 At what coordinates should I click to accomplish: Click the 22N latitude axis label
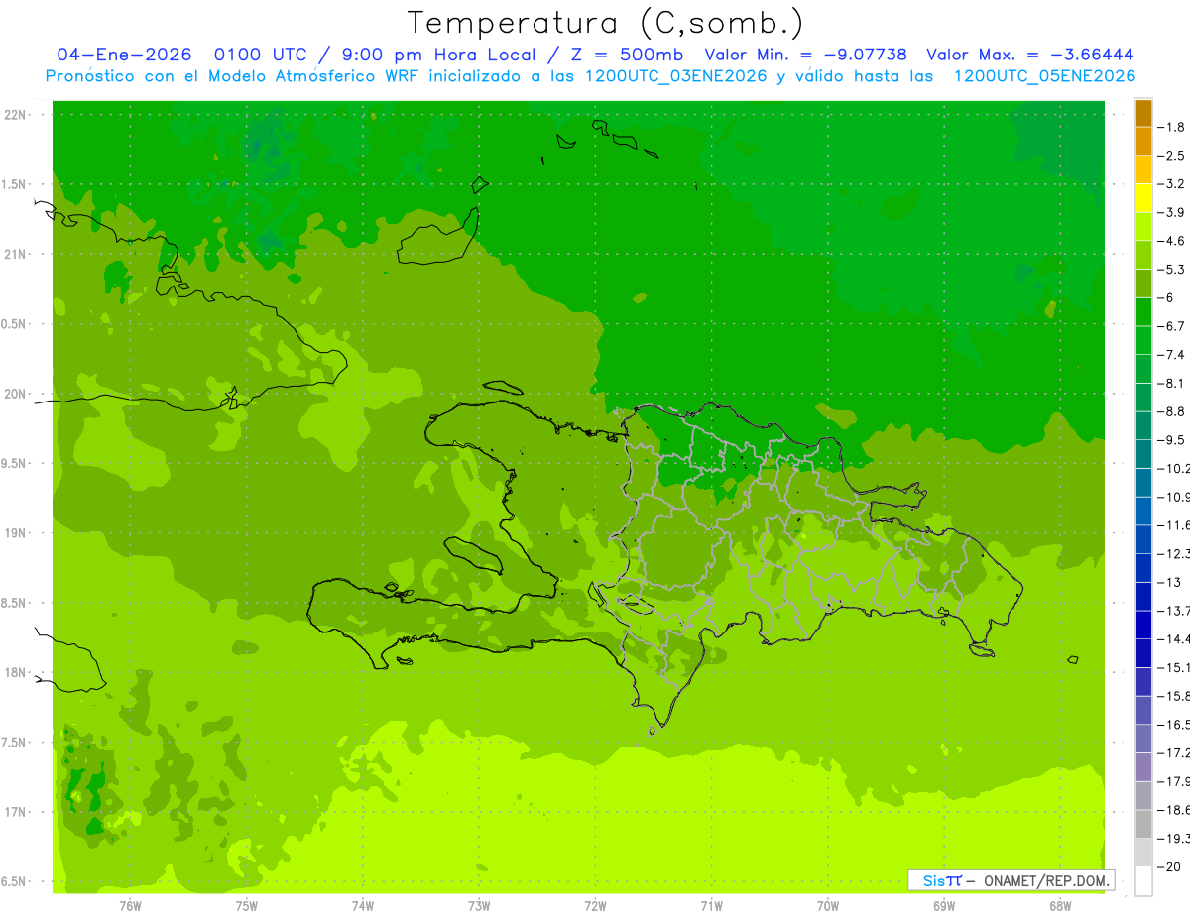tap(16, 114)
